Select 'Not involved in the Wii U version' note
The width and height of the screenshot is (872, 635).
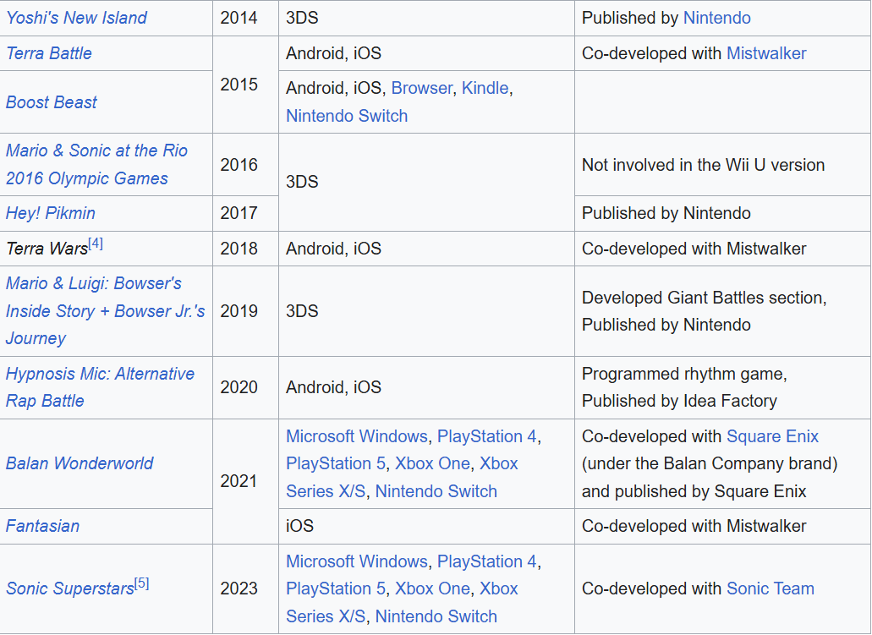tap(703, 165)
